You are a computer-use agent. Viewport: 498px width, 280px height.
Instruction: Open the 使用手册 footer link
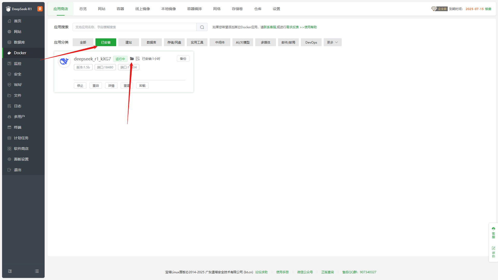(282, 272)
